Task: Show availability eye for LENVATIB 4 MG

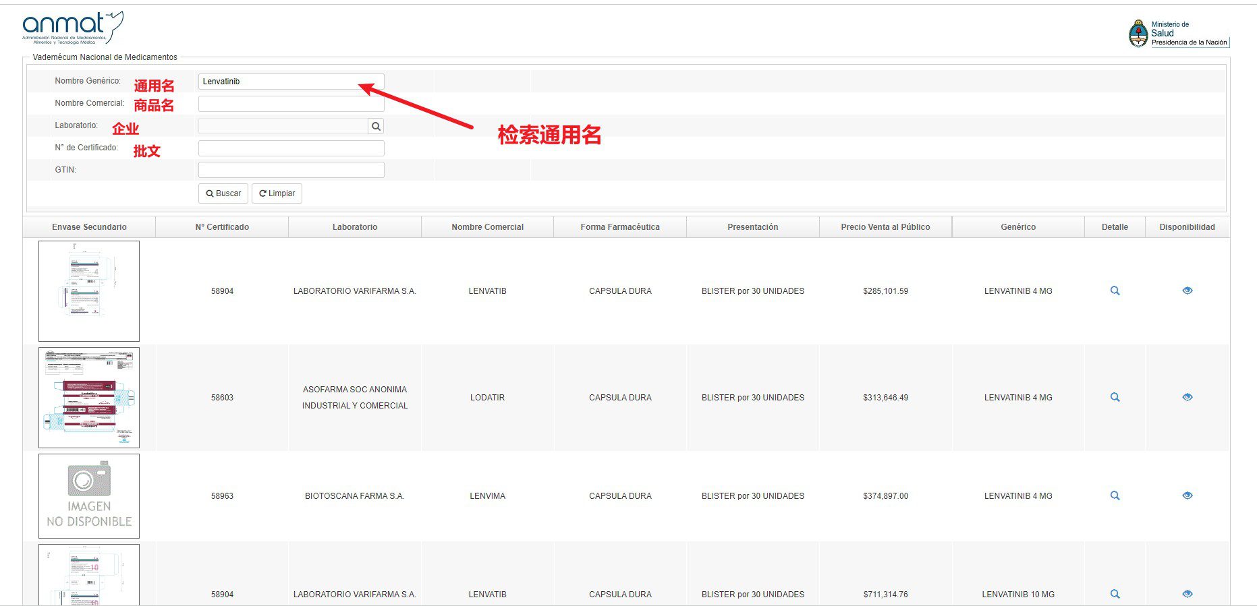Action: tap(1188, 291)
